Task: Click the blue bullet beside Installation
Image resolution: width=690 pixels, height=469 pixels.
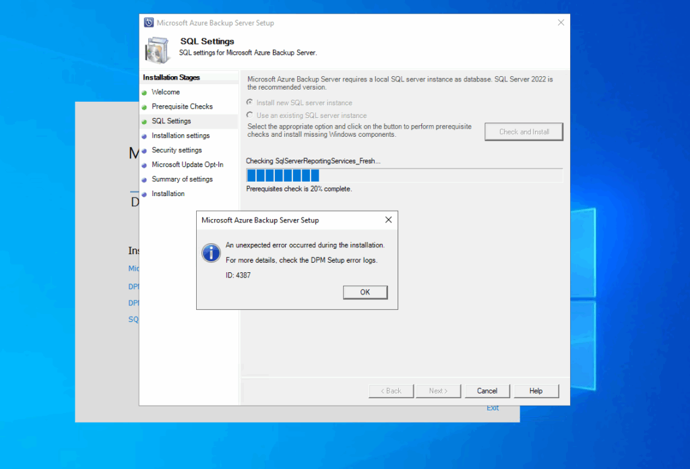Action: point(144,195)
